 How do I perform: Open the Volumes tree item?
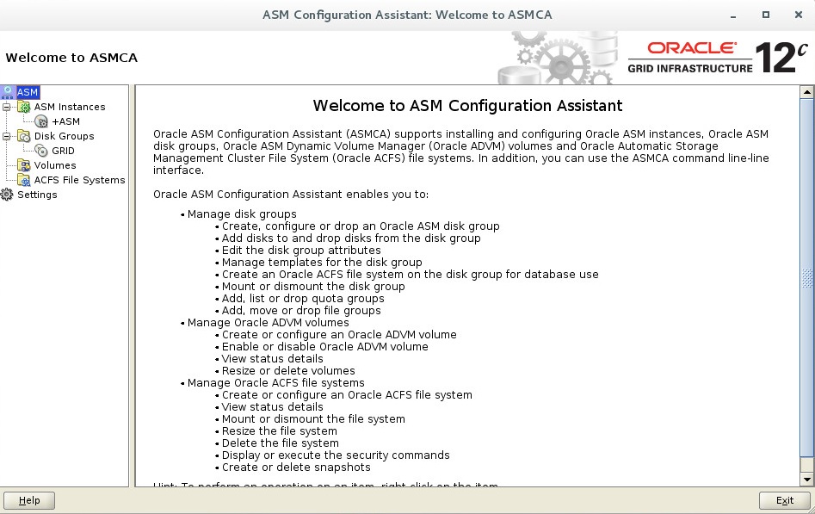click(x=54, y=165)
